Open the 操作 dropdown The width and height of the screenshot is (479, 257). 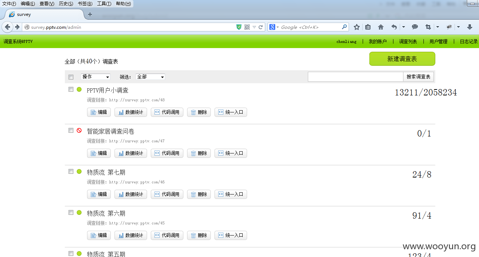point(96,77)
